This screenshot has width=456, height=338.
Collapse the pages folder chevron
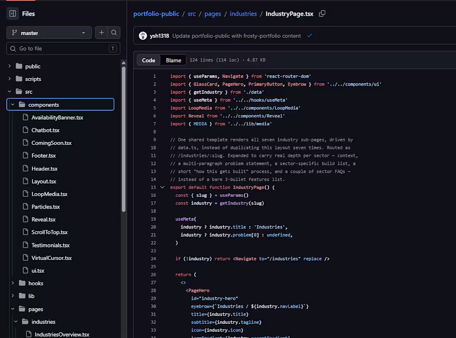[x=13, y=309]
